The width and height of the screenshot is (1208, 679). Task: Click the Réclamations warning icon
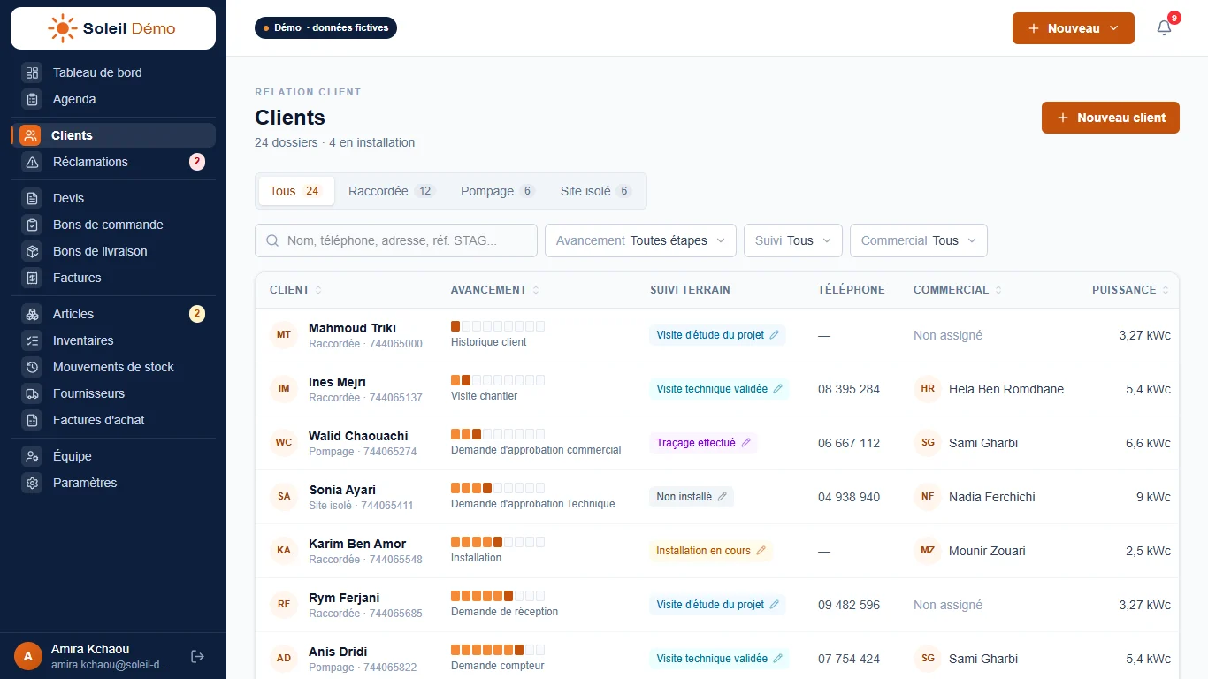[x=32, y=162]
